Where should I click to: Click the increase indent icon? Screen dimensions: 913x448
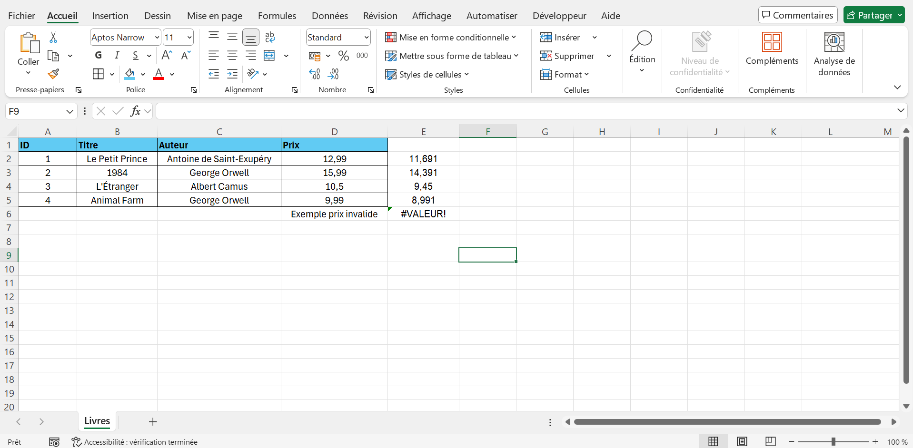pos(232,74)
